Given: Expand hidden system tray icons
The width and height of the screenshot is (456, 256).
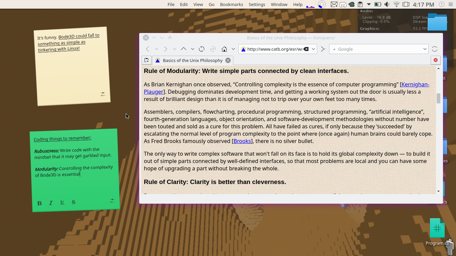Looking at the screenshot, I should 369,4.
